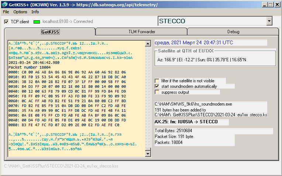Click the hs_soundmodem.exe path text
The width and height of the screenshot is (282, 176).
(x=193, y=104)
